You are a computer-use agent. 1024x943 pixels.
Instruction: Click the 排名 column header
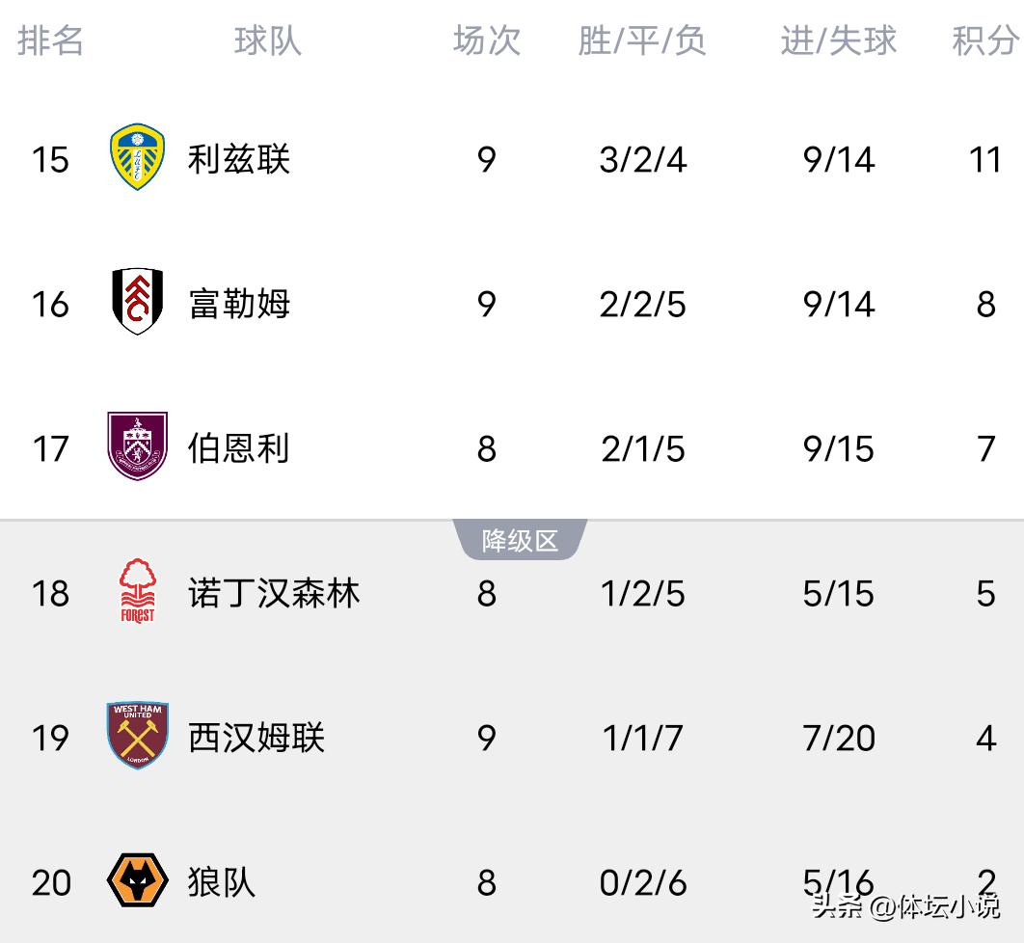click(x=51, y=40)
